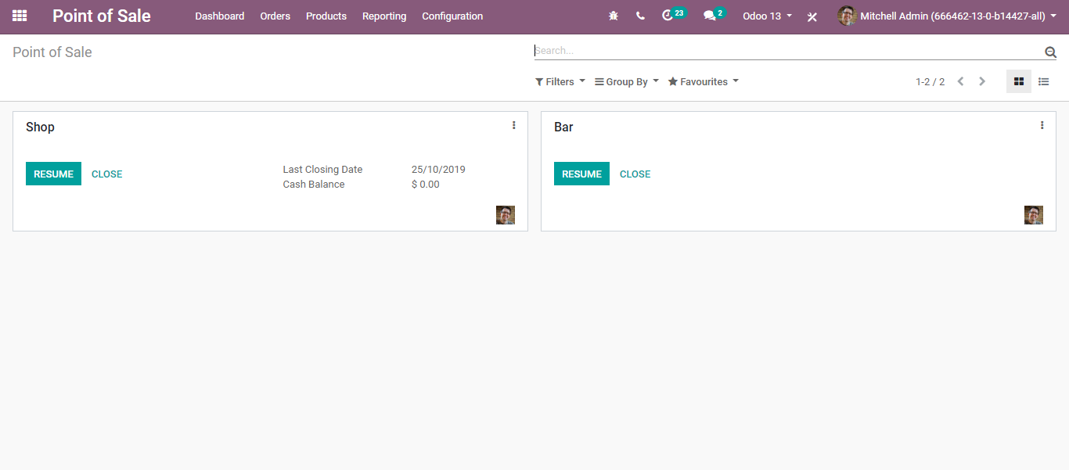Click user avatar on Bar card
1069x470 pixels.
pyautogui.click(x=1034, y=215)
